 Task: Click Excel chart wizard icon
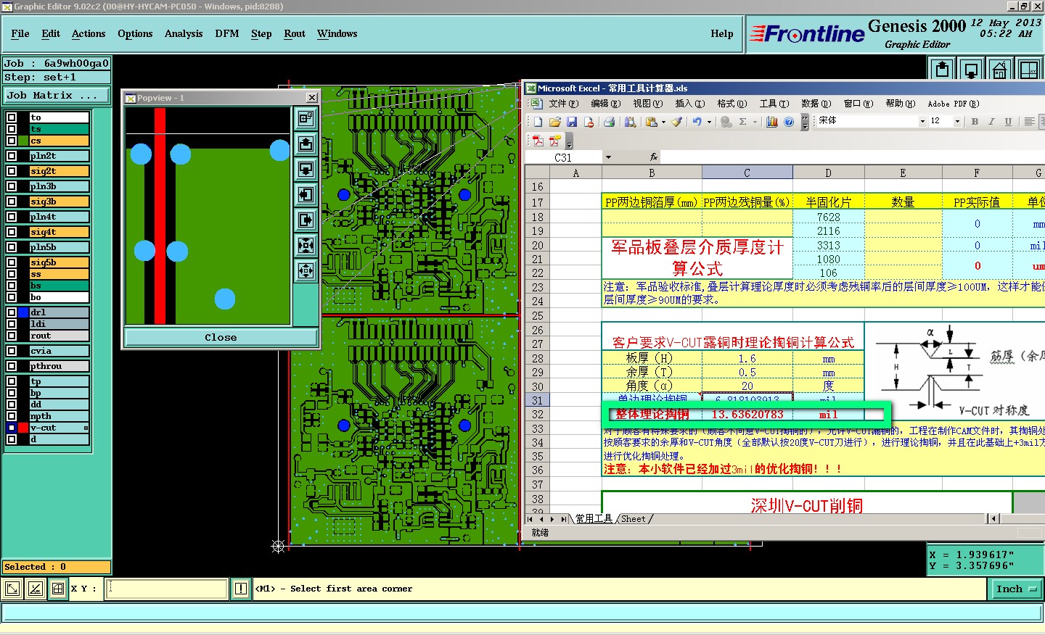pyautogui.click(x=772, y=122)
